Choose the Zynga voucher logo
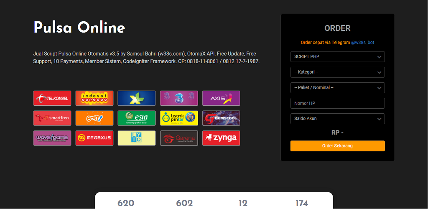Screen dimensions: 428x209 [221, 138]
